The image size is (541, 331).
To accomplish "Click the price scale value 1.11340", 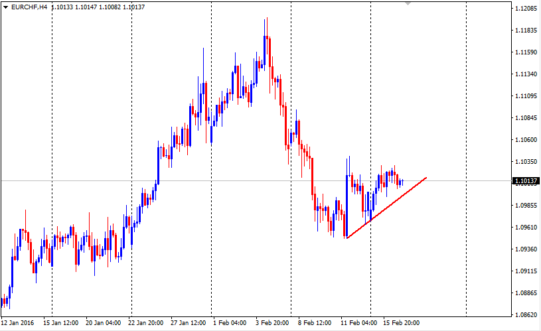I will click(526, 74).
